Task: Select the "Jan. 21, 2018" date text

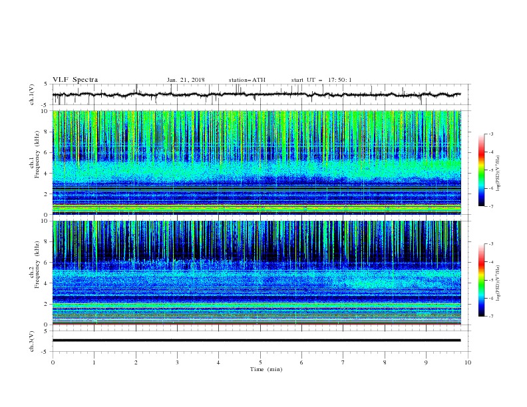Action: pyautogui.click(x=186, y=80)
